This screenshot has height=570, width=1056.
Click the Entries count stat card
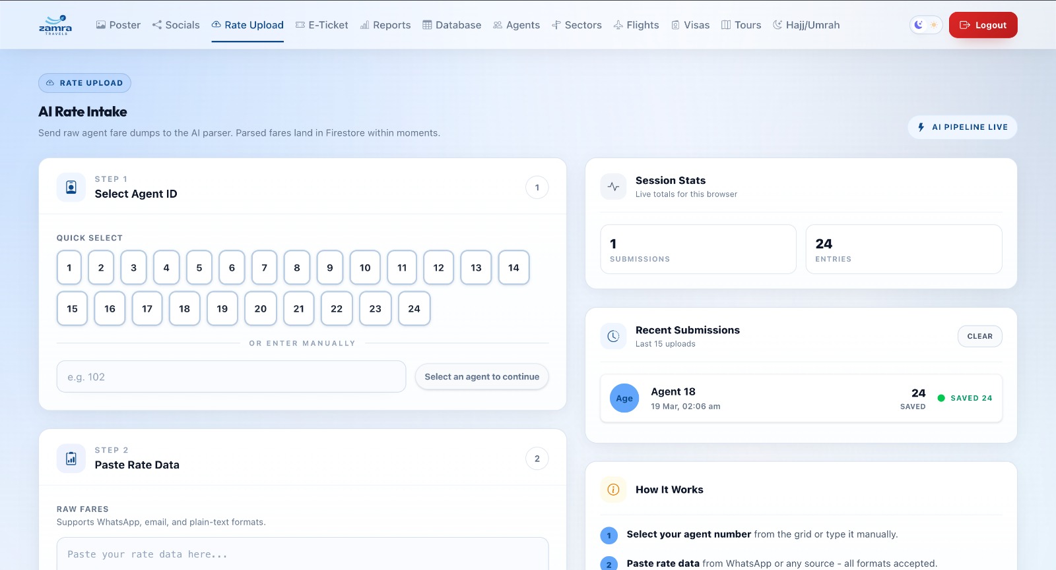tap(904, 249)
